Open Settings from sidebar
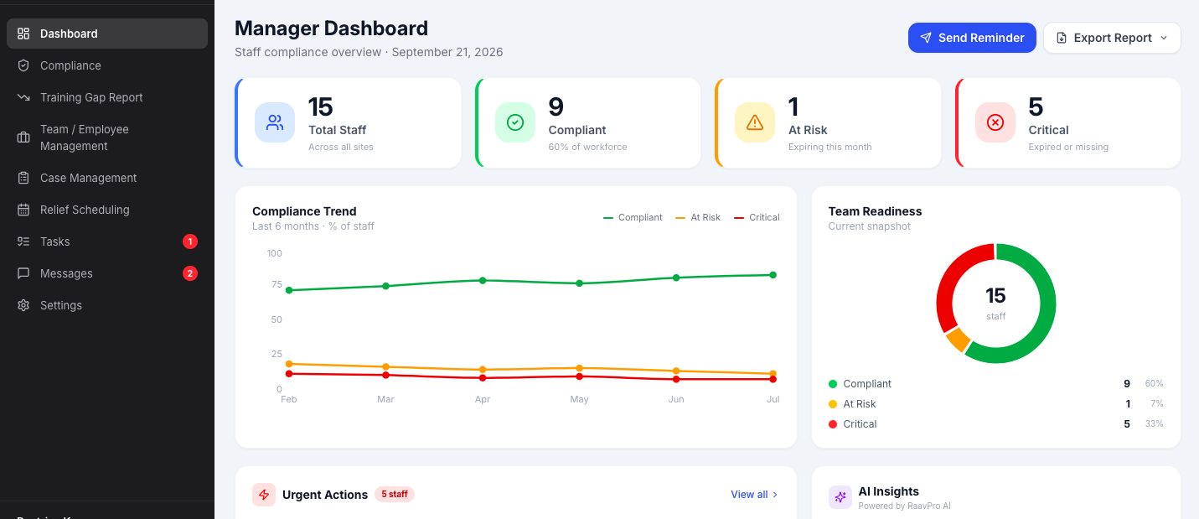1199x519 pixels. (x=107, y=305)
